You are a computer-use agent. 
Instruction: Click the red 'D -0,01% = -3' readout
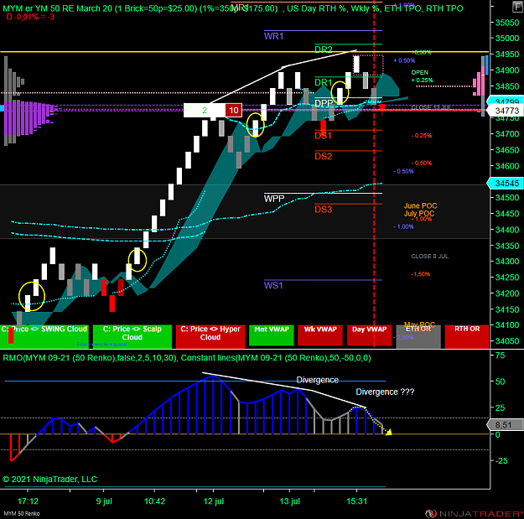30,17
